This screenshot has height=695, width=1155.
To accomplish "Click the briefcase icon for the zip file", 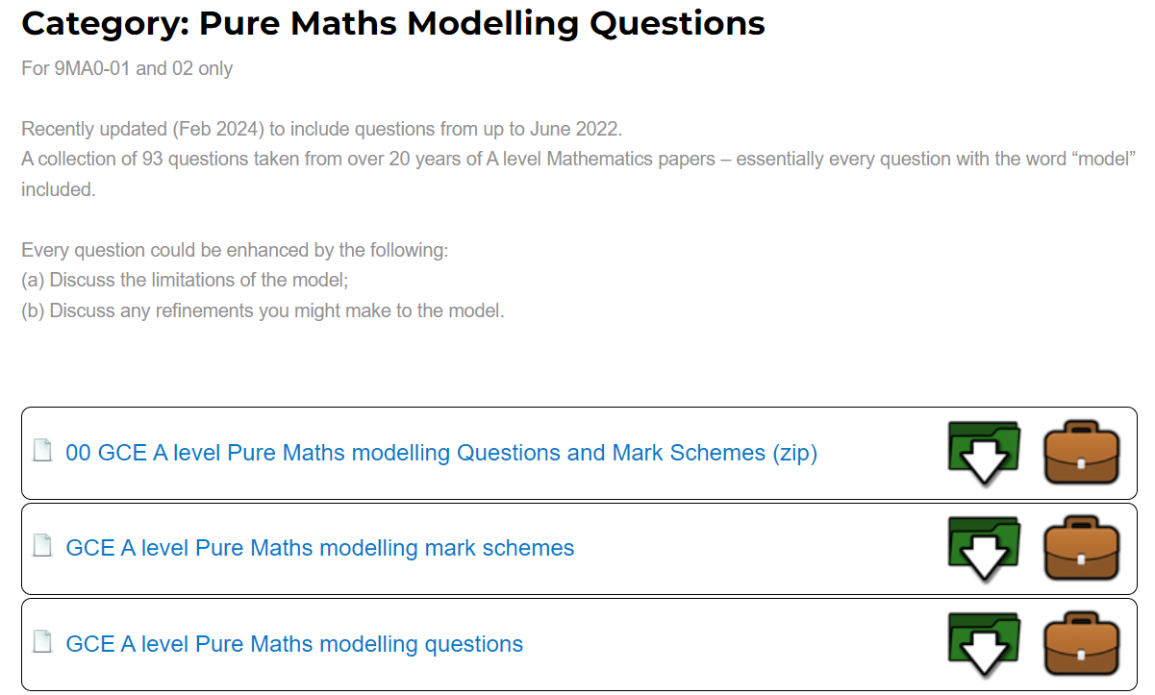I will click(x=1082, y=453).
